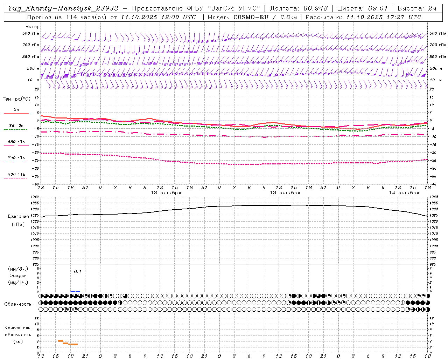The image size is (448, 359).
Task: Click the 'Ветер' wind panel label
Action: coord(33,27)
